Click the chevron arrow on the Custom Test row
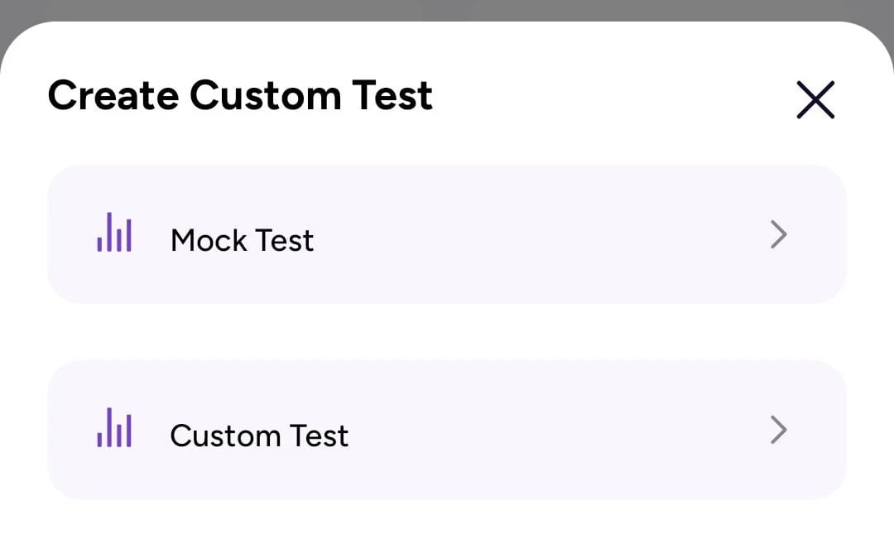Viewport: 894px width, 539px height. (779, 429)
